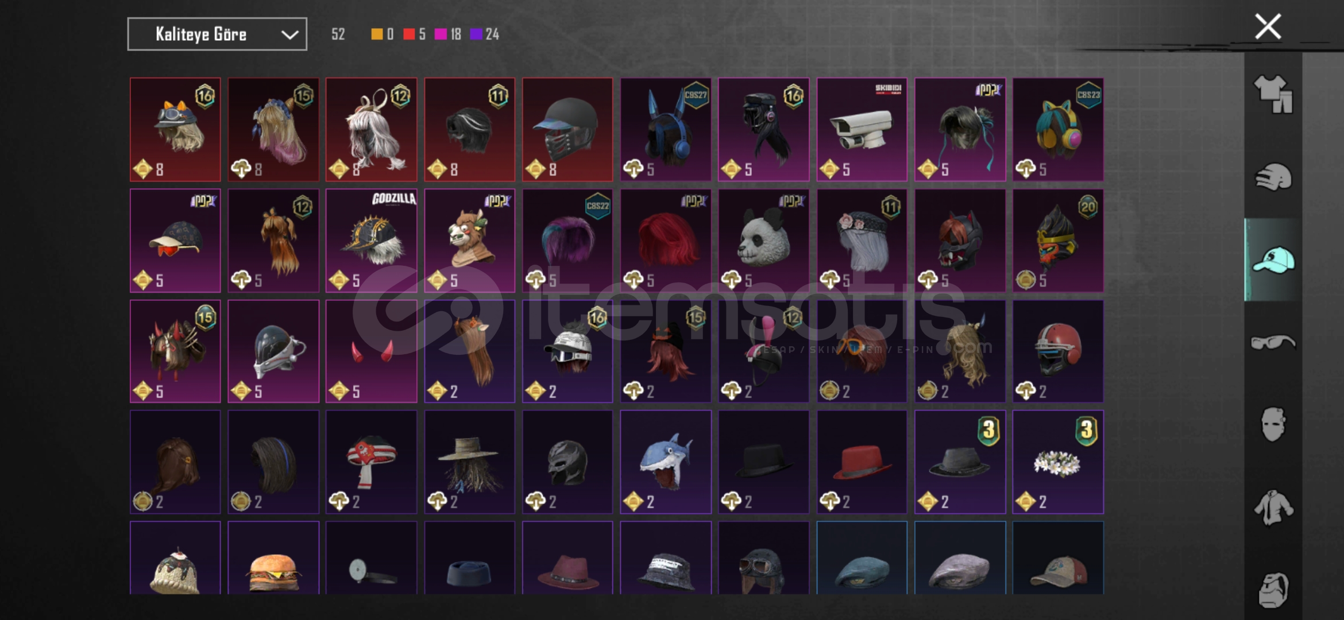
Task: Select the panda head item
Action: click(x=763, y=241)
